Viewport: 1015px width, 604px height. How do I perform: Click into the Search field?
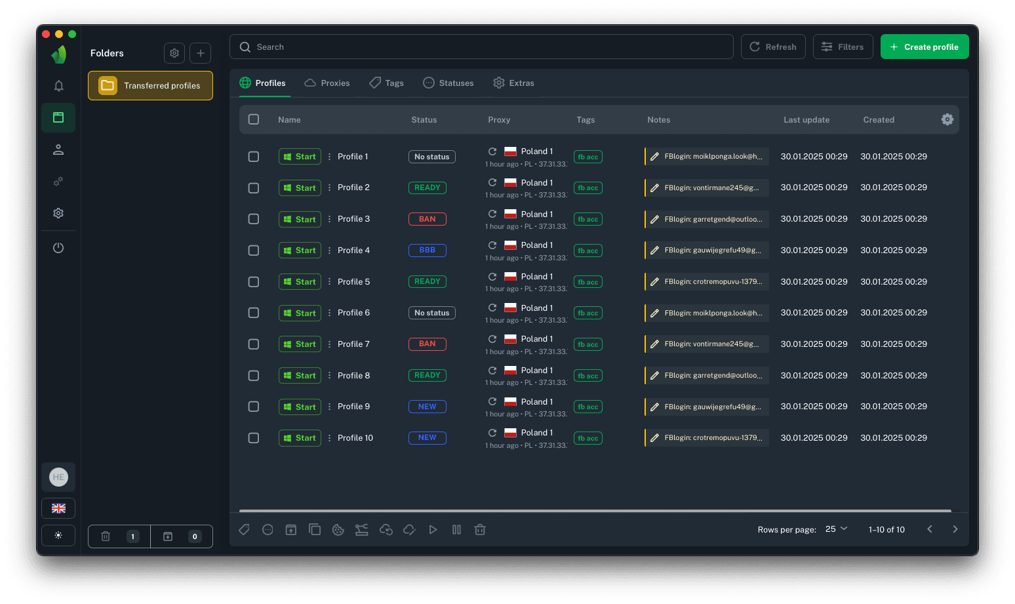click(x=485, y=47)
